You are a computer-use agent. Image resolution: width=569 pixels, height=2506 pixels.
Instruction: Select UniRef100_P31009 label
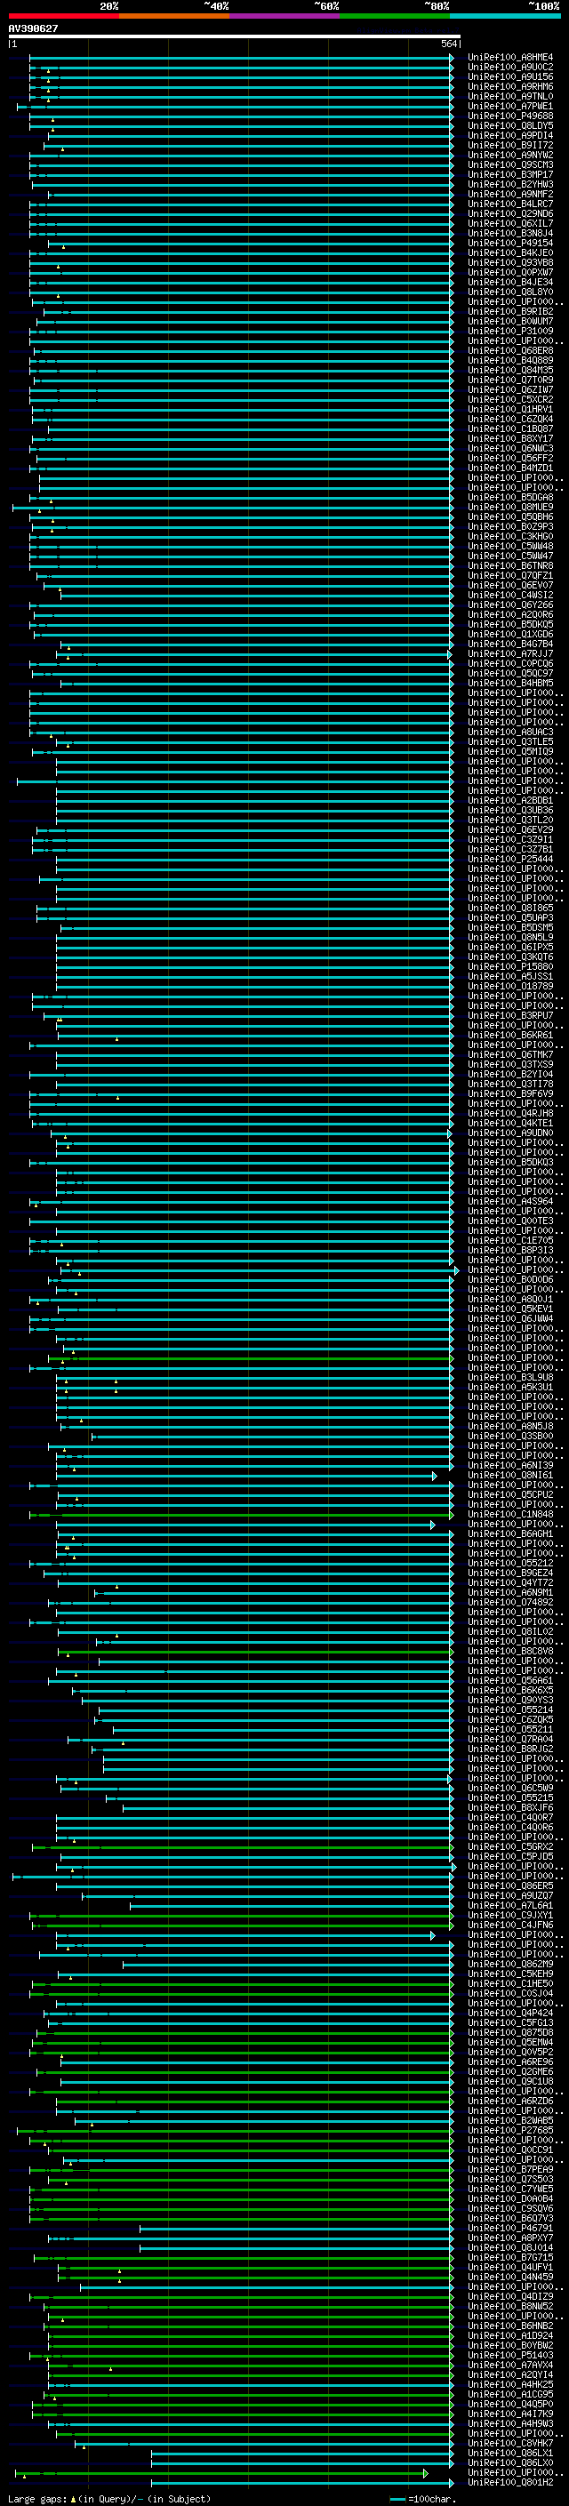tap(510, 331)
